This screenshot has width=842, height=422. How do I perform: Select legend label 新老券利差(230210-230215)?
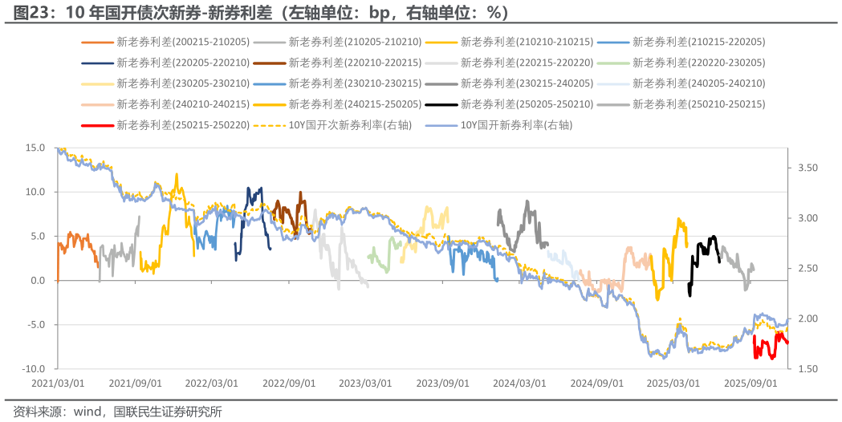click(x=355, y=83)
